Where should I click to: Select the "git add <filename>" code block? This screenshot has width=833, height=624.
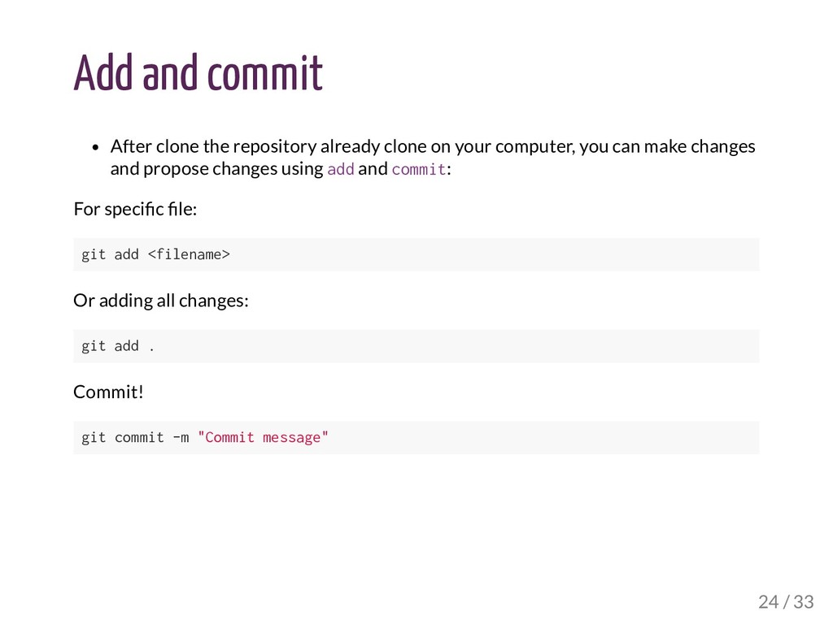click(x=416, y=255)
